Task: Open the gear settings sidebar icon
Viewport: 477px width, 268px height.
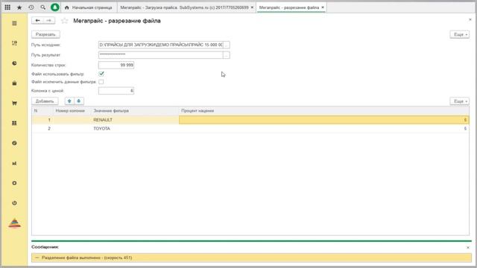Action: [x=14, y=183]
